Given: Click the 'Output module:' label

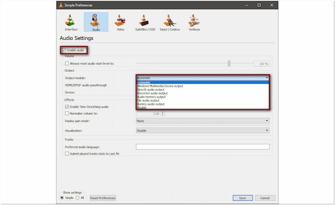Looking at the screenshot, I should click(x=75, y=78).
